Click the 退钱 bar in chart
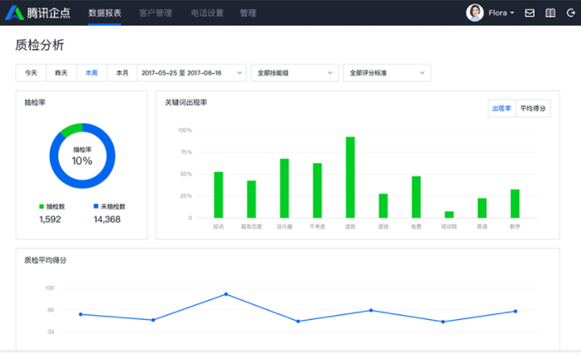This screenshot has width=581, height=357. pyautogui.click(x=383, y=206)
